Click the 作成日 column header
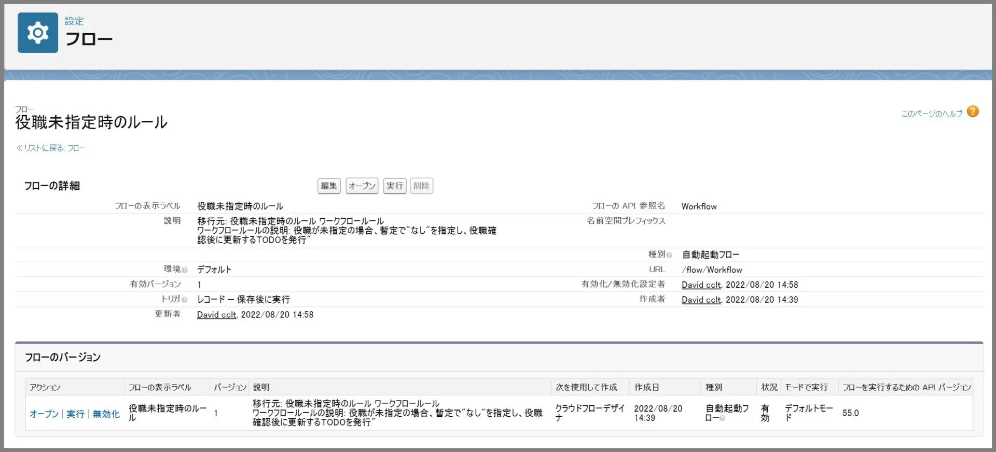This screenshot has width=996, height=452. pos(646,387)
